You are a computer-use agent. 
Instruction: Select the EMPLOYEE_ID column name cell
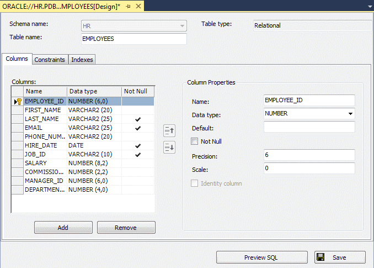pos(45,102)
